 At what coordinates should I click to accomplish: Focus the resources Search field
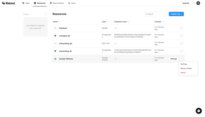(156, 14)
